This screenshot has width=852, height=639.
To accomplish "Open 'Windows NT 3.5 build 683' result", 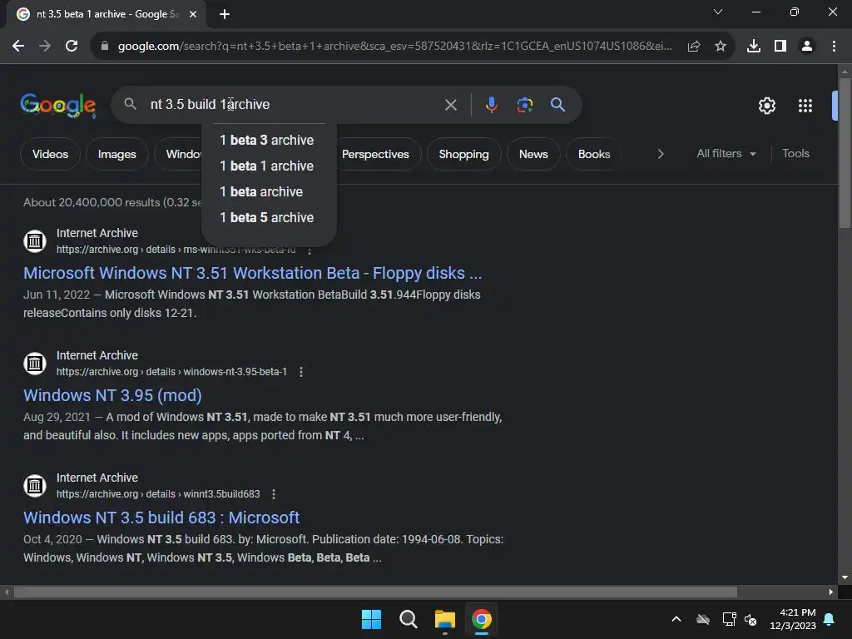I will tap(161, 518).
